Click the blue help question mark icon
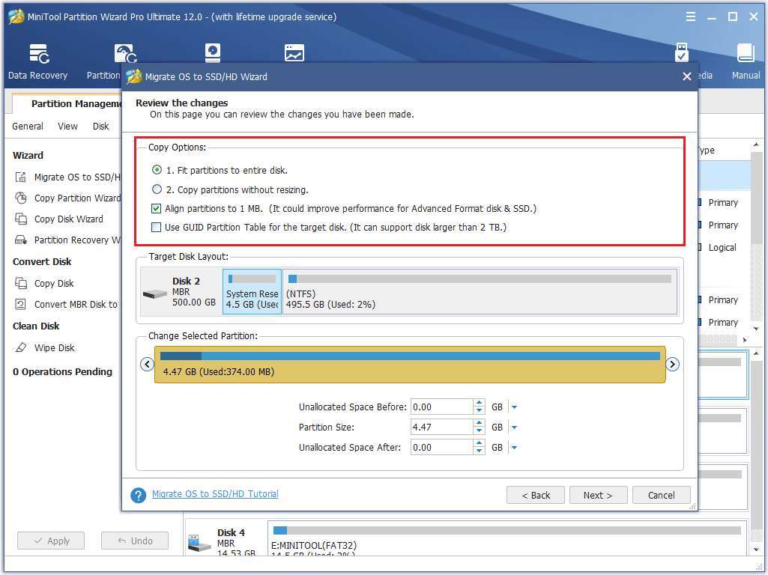Image resolution: width=768 pixels, height=575 pixels. pos(138,495)
